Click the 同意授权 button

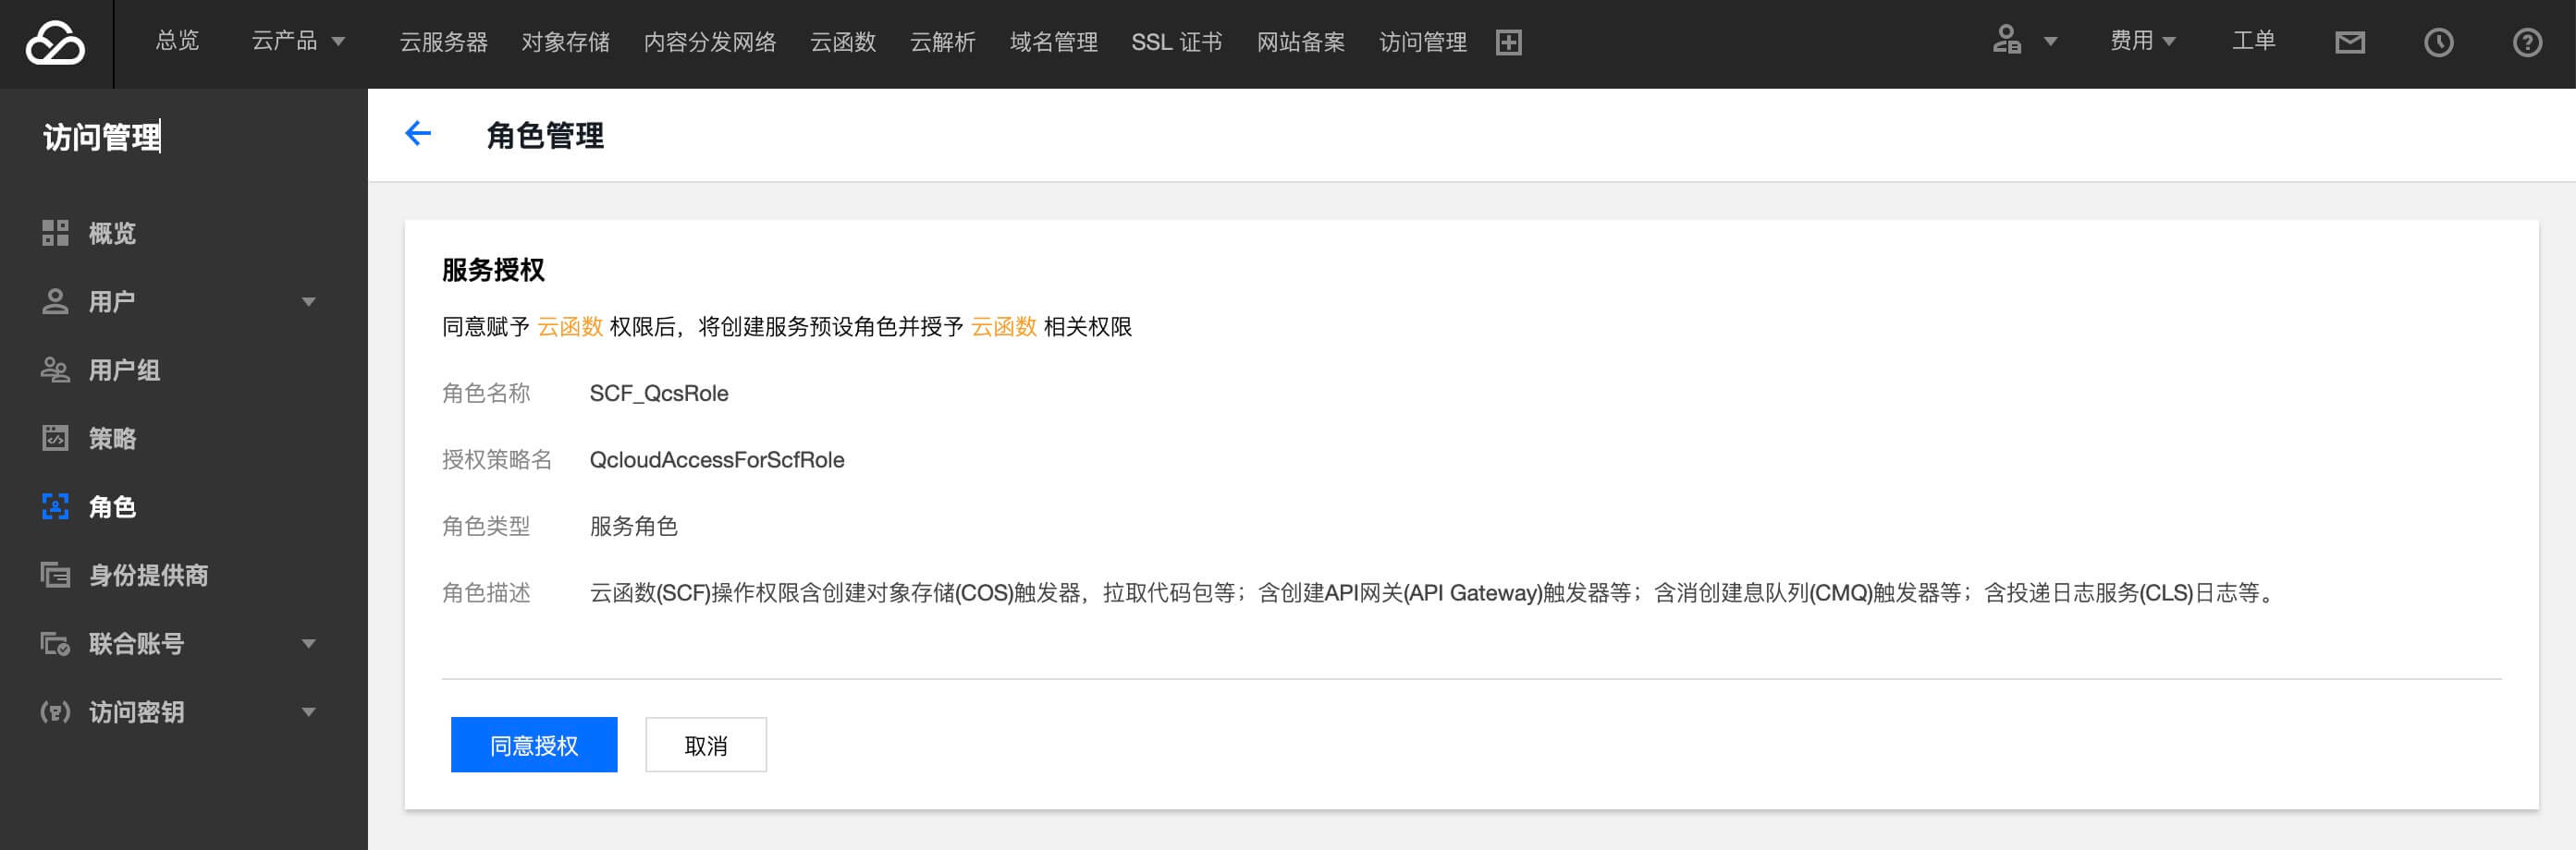click(534, 744)
